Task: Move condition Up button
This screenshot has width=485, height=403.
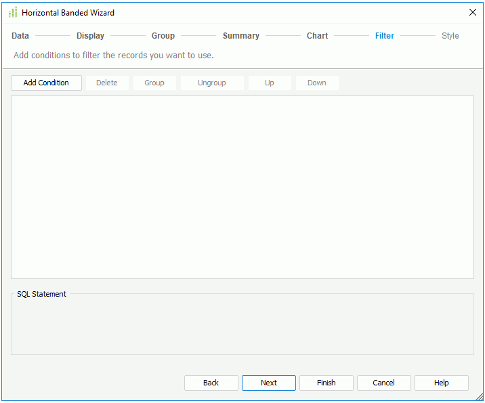Action: pos(270,83)
